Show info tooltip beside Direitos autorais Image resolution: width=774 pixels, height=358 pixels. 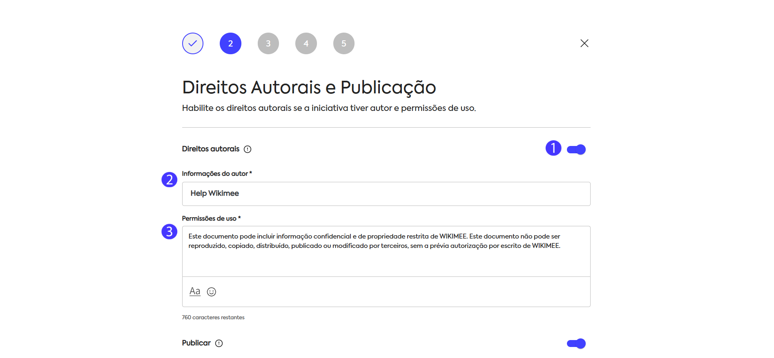pyautogui.click(x=248, y=149)
